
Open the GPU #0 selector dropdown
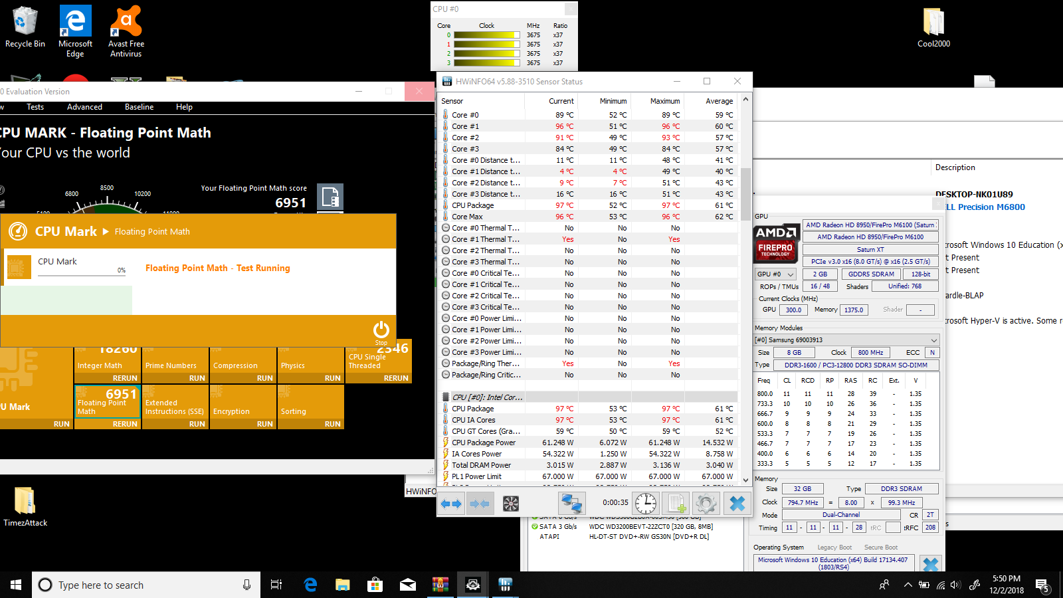pos(775,274)
